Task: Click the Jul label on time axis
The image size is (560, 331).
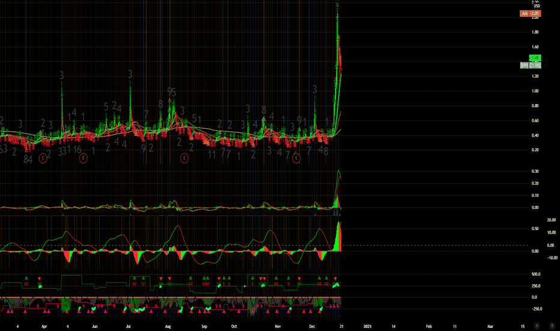Action: 129,326
